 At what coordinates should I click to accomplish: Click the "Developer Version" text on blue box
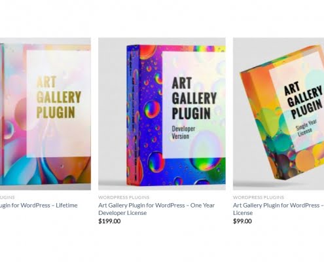point(183,132)
